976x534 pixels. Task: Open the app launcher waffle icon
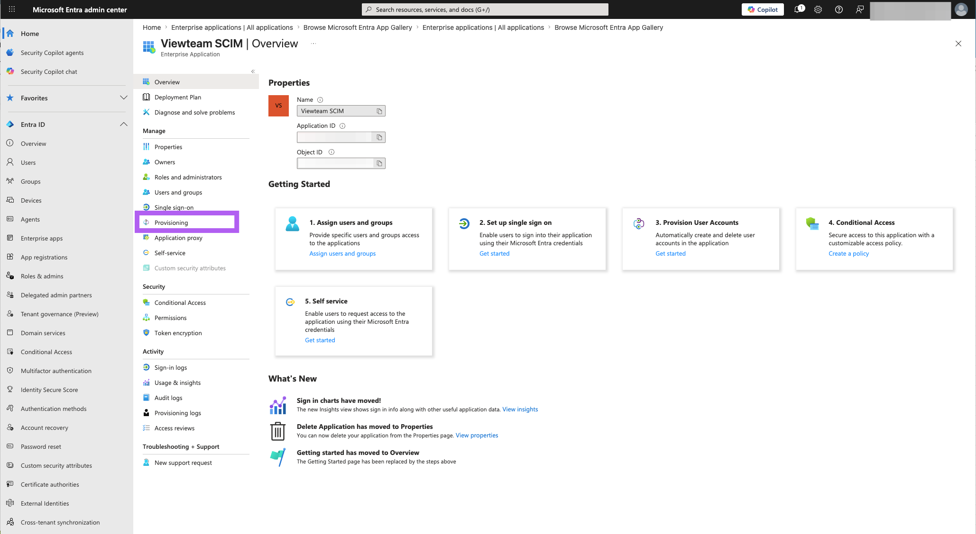pyautogui.click(x=12, y=9)
